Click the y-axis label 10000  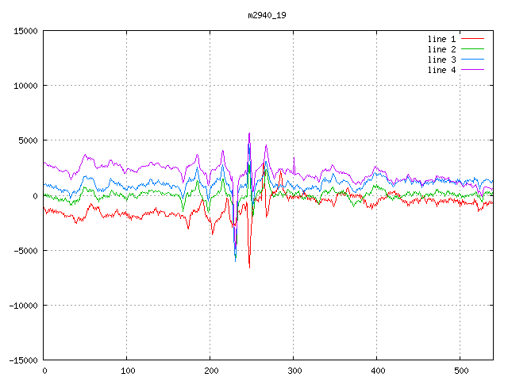click(25, 86)
